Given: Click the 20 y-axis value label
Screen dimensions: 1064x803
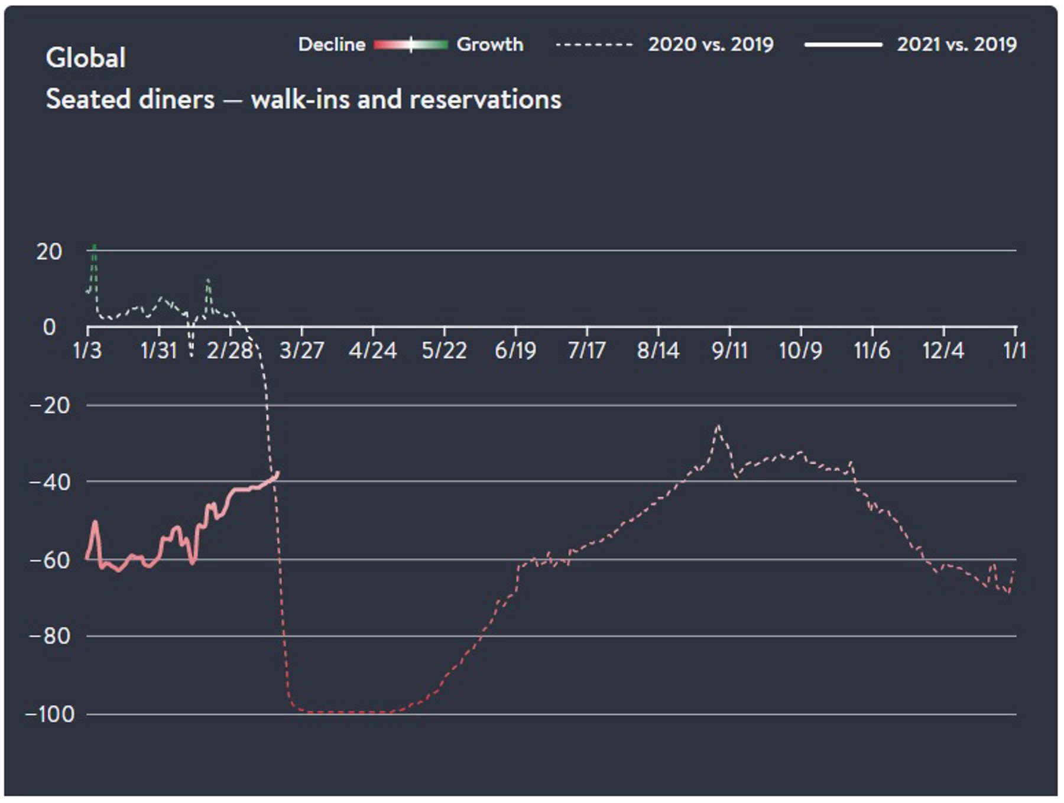Looking at the screenshot, I should tap(49, 252).
